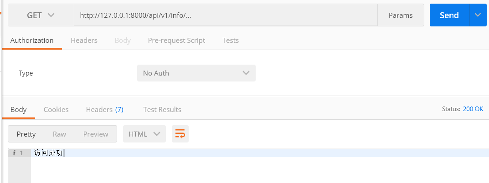Open the Send button's arrow dropdown

click(478, 15)
